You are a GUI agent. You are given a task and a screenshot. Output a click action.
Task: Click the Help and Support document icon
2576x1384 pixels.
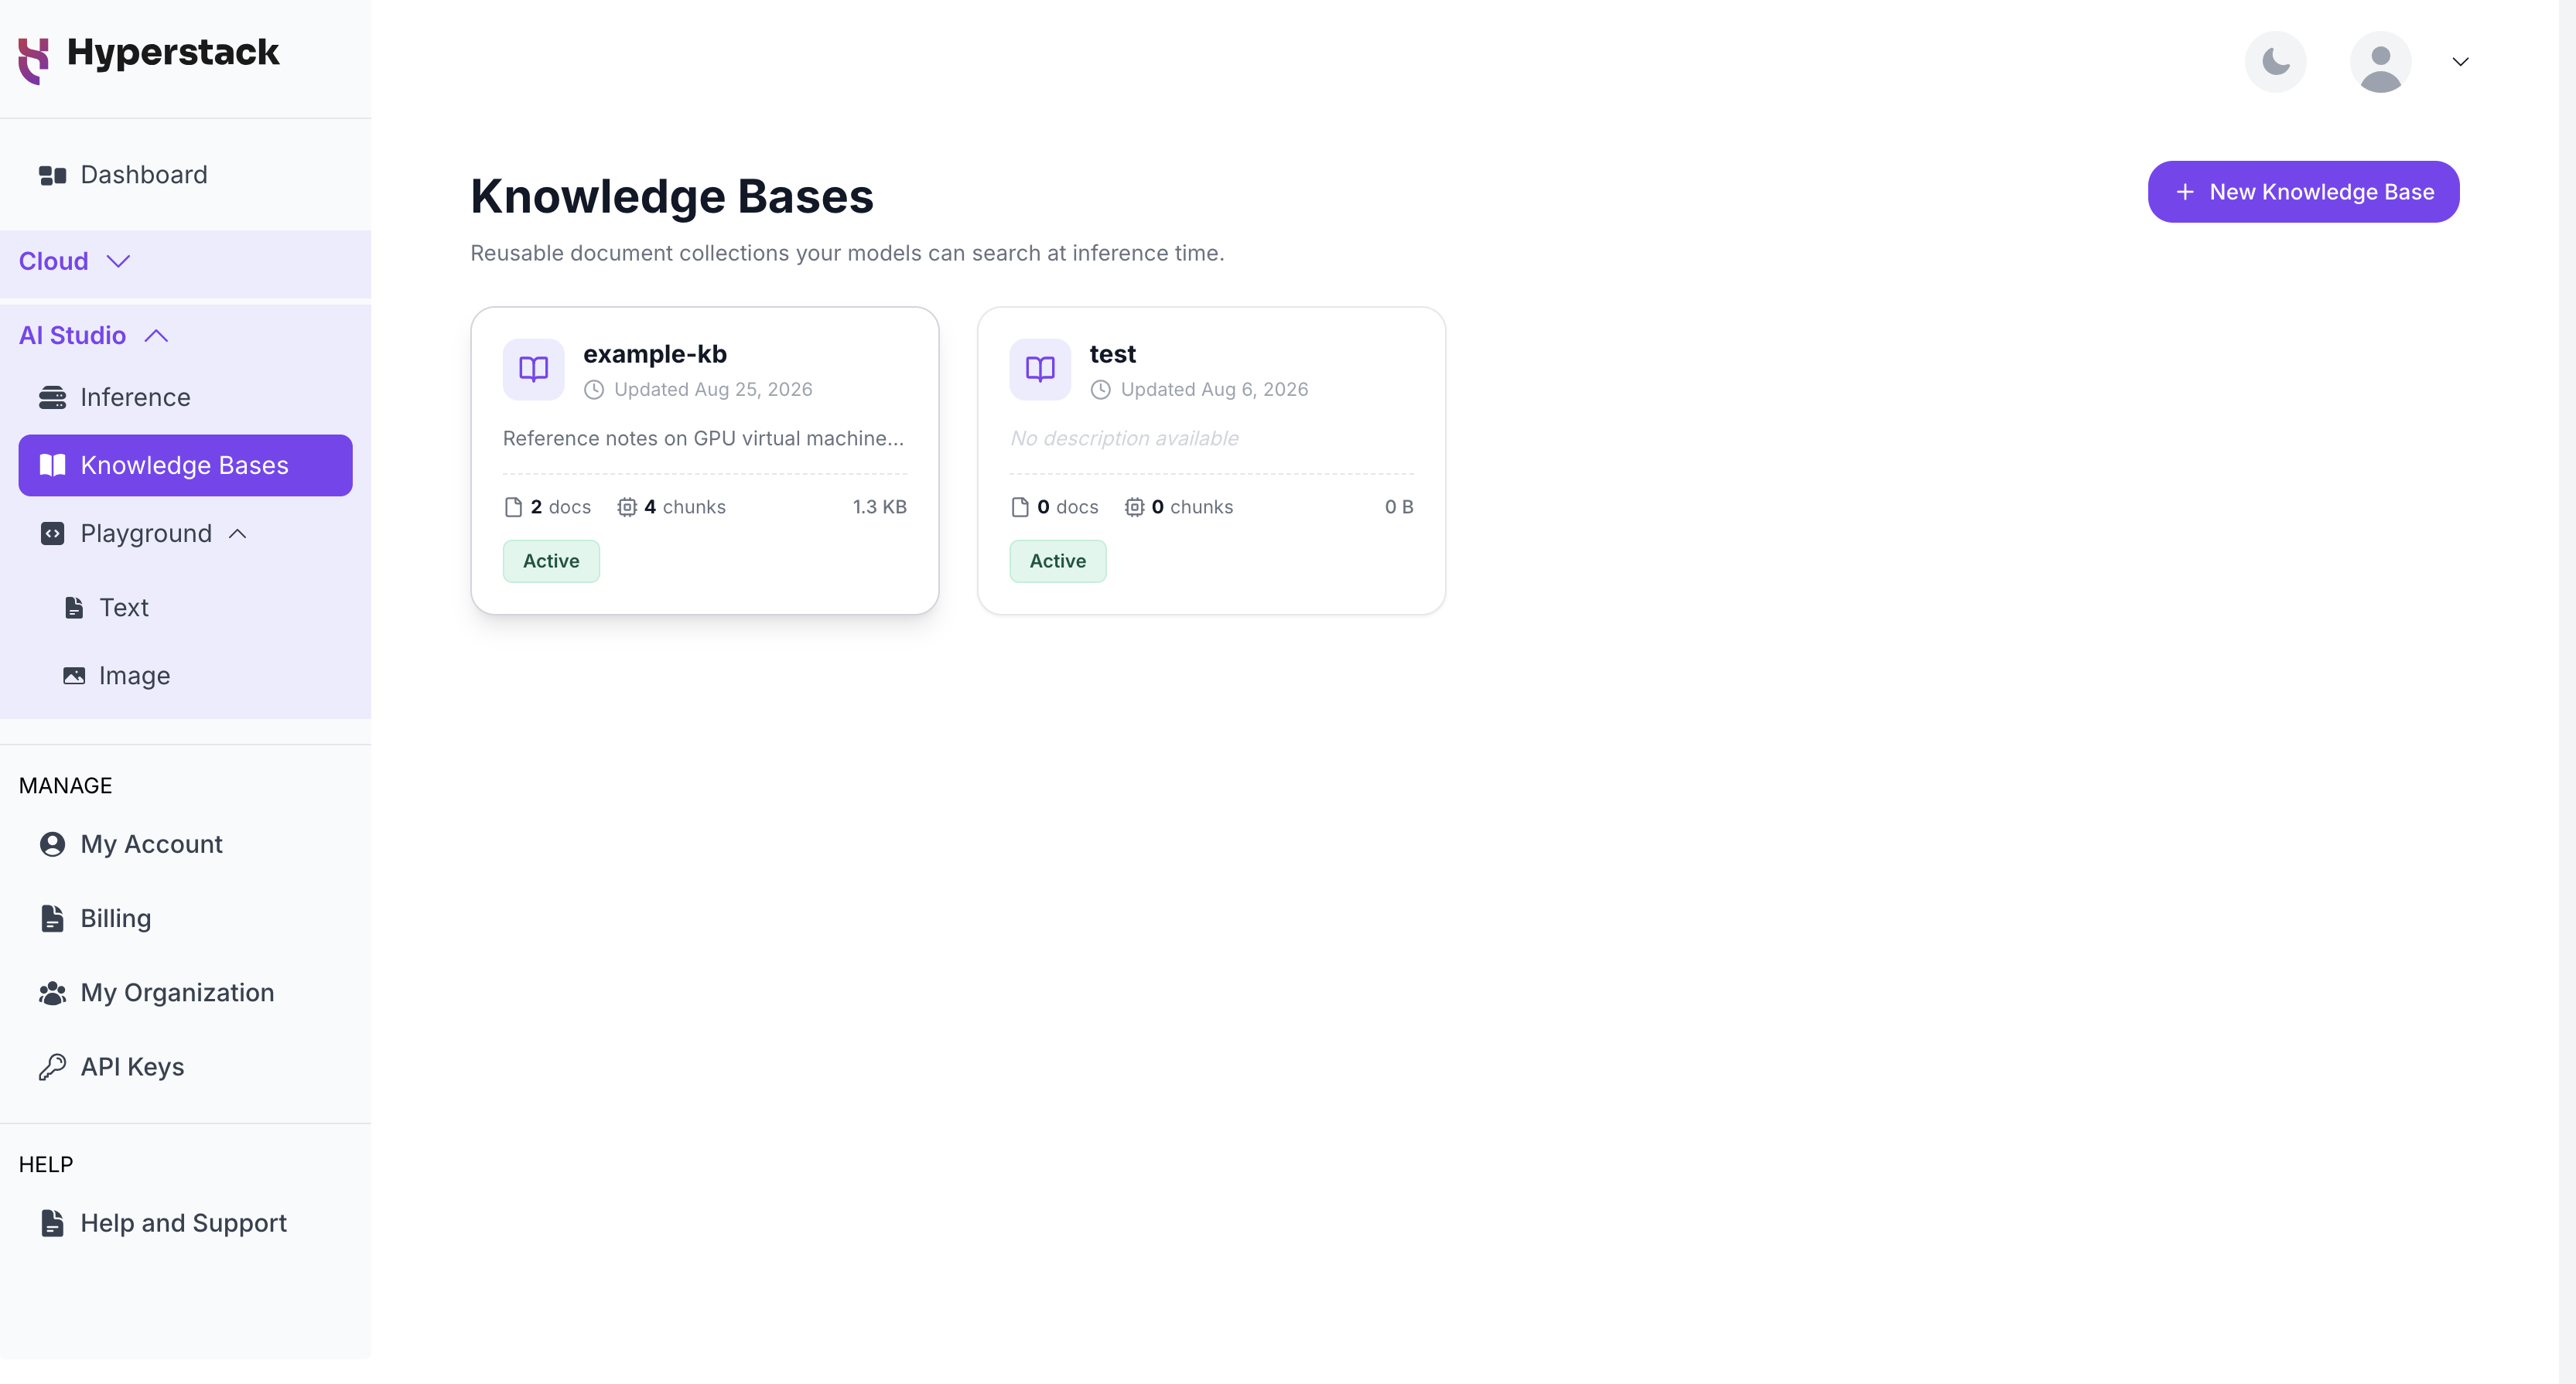[x=52, y=1223]
